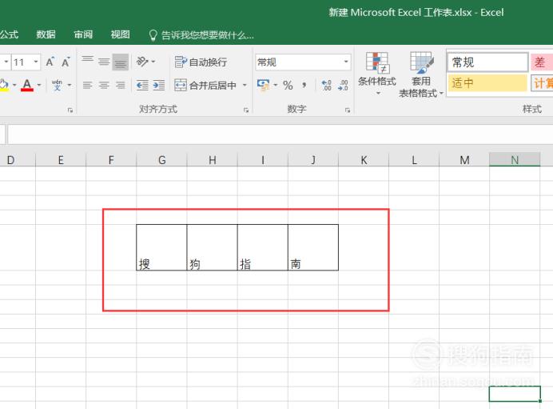
Task: Apply accounting number format icon
Action: 263,85
